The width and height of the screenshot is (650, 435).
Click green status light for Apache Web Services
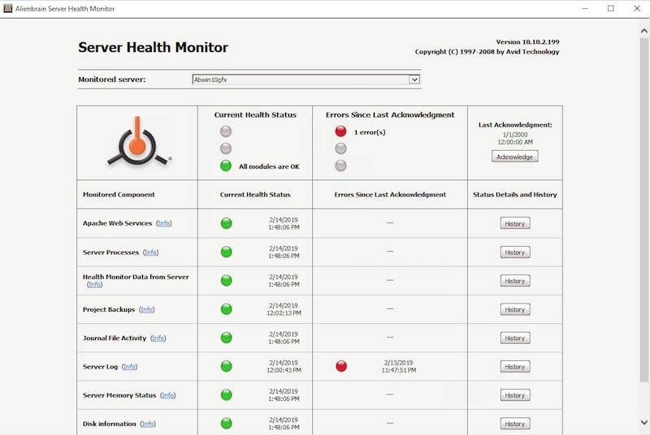(x=227, y=223)
